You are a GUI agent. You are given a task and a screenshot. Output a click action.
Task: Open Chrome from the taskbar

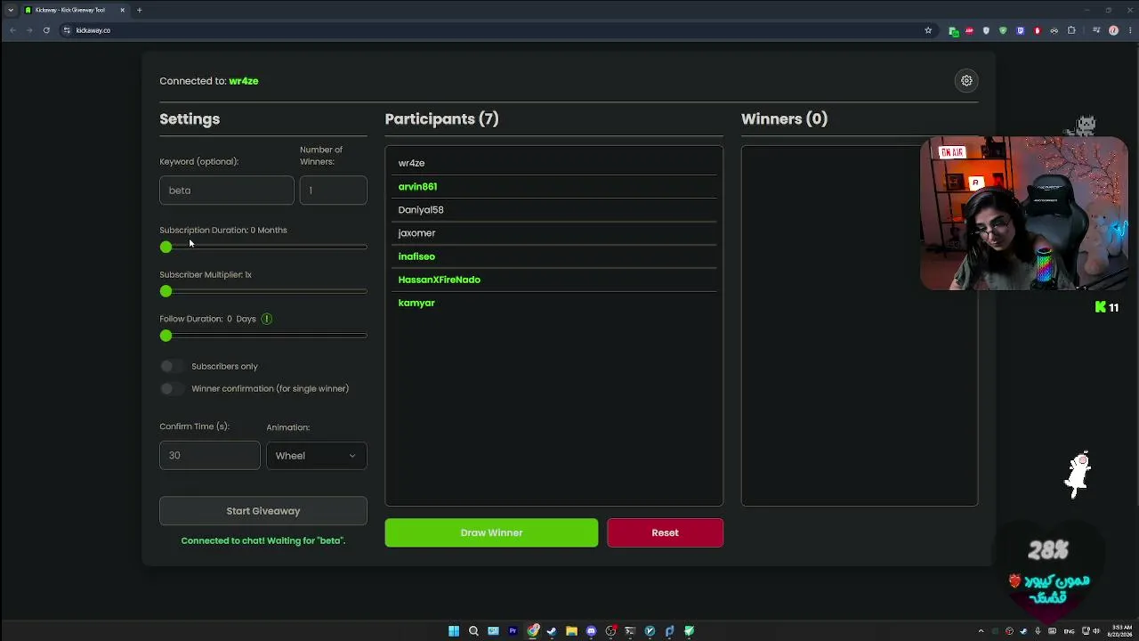(x=532, y=631)
